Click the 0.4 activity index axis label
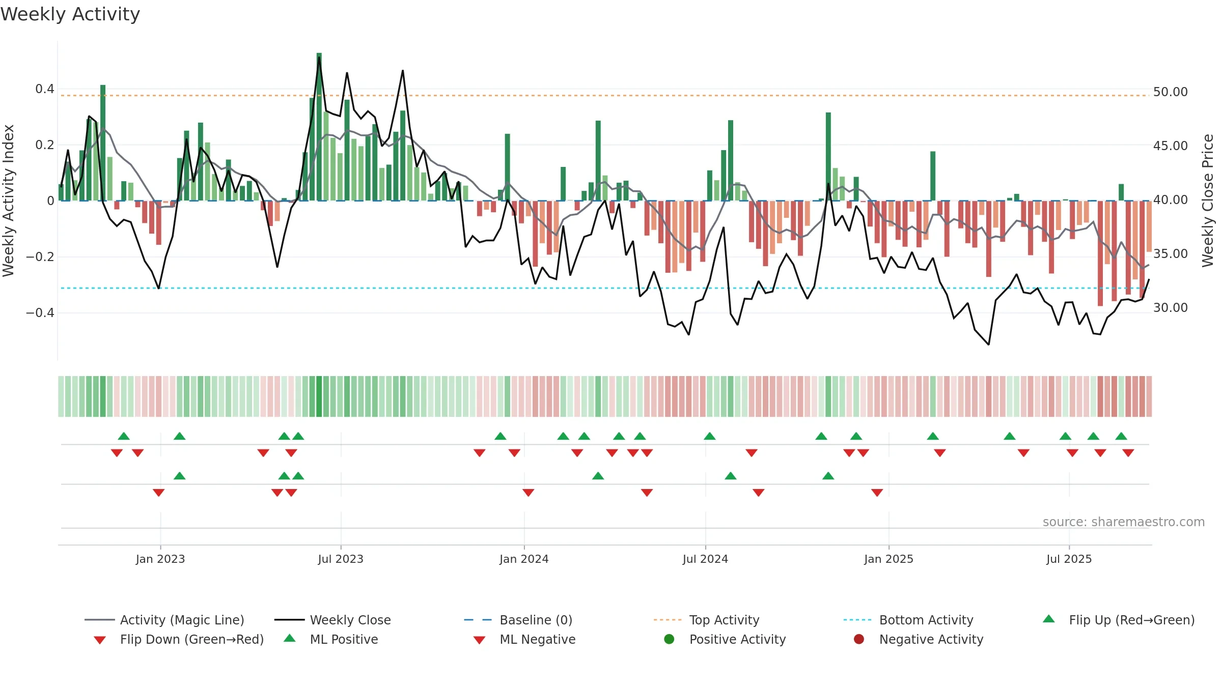 click(x=44, y=89)
